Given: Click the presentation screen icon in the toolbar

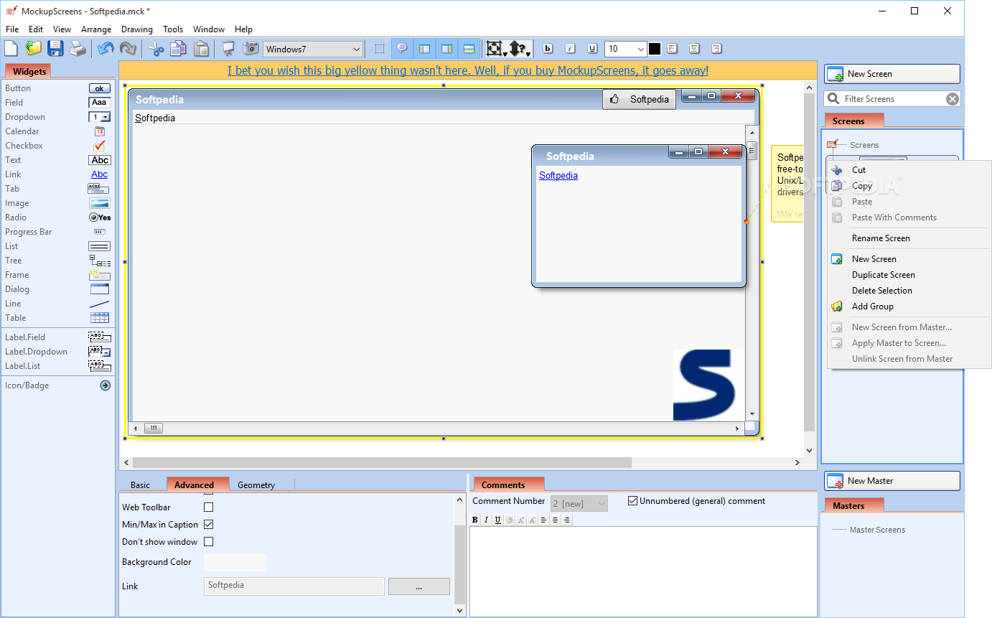Looking at the screenshot, I should coord(228,49).
